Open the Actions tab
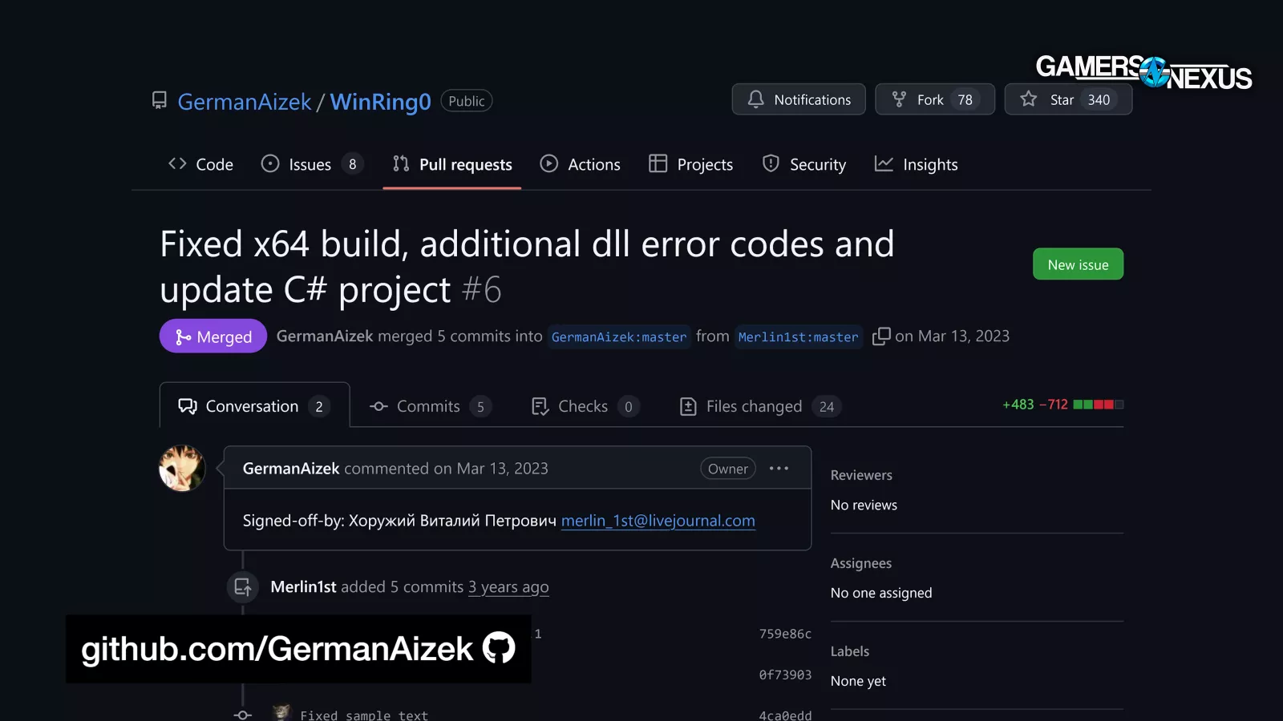This screenshot has width=1283, height=721. point(581,164)
